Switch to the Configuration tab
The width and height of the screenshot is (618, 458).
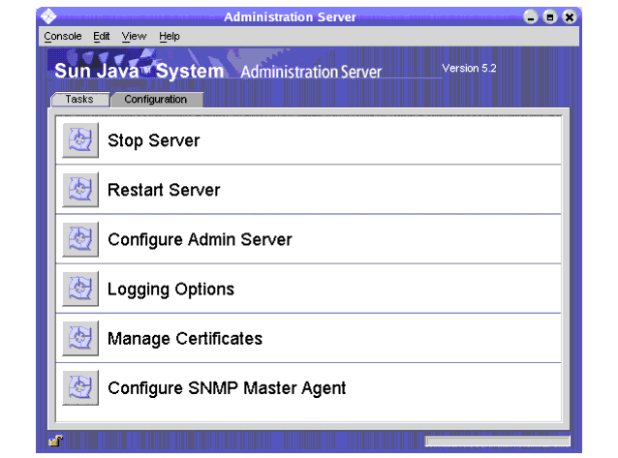coord(156,100)
